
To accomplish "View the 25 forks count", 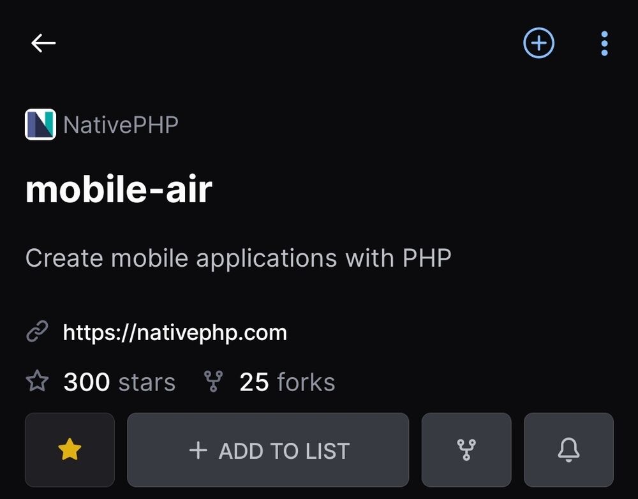I will coord(254,382).
